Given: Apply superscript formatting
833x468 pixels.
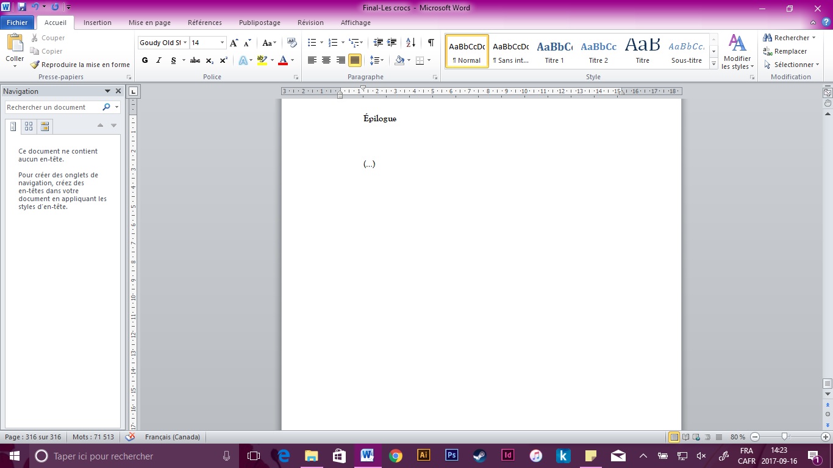Looking at the screenshot, I should [x=224, y=60].
